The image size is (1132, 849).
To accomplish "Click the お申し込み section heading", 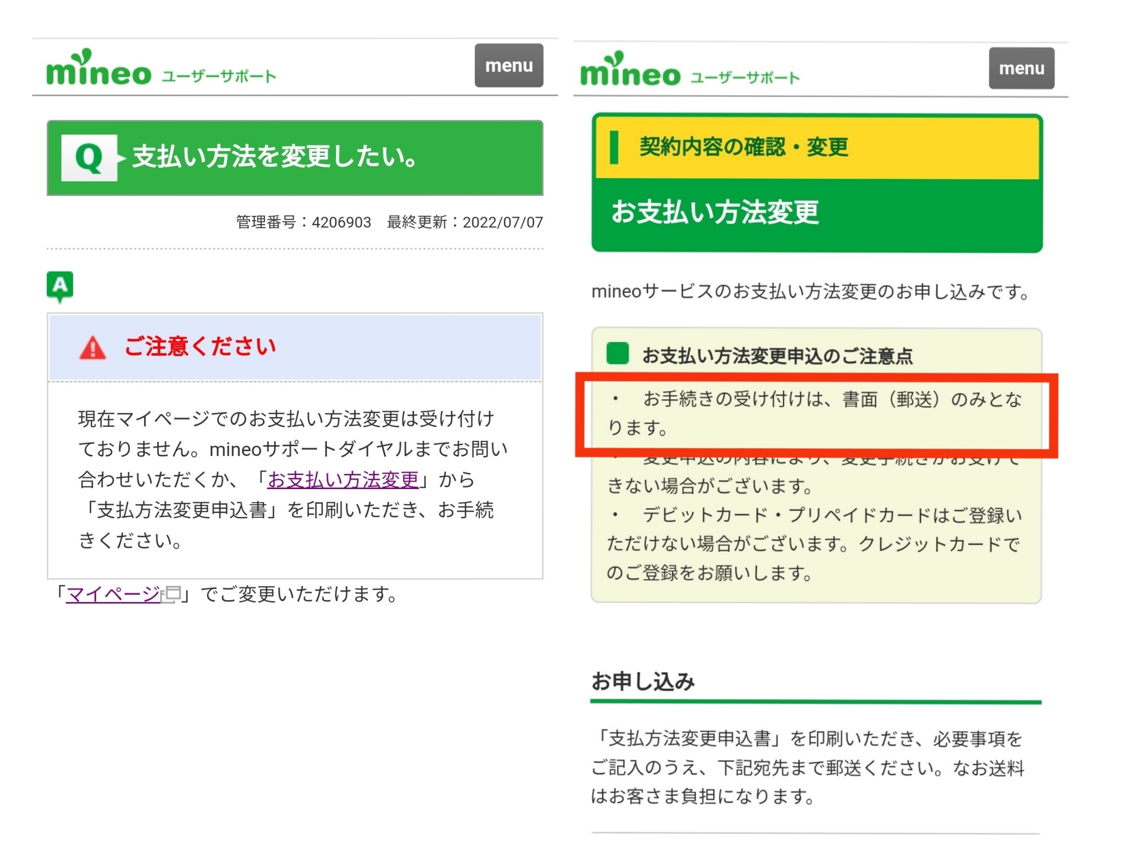I will (x=643, y=681).
